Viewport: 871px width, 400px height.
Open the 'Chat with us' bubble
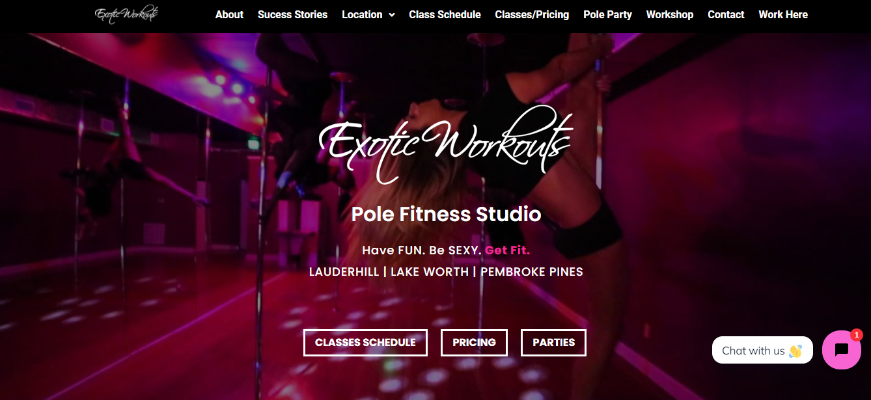click(x=762, y=350)
